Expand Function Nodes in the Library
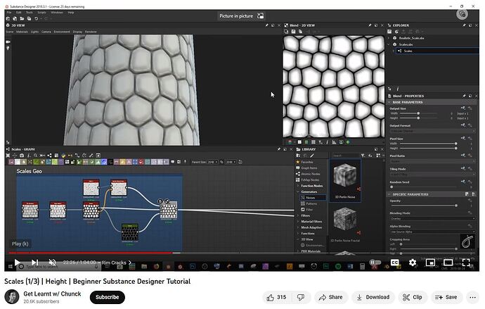The image size is (485, 309). [298, 186]
